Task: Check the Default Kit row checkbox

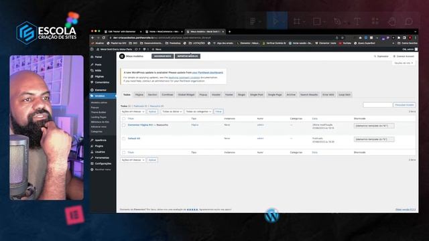Action: point(123,139)
